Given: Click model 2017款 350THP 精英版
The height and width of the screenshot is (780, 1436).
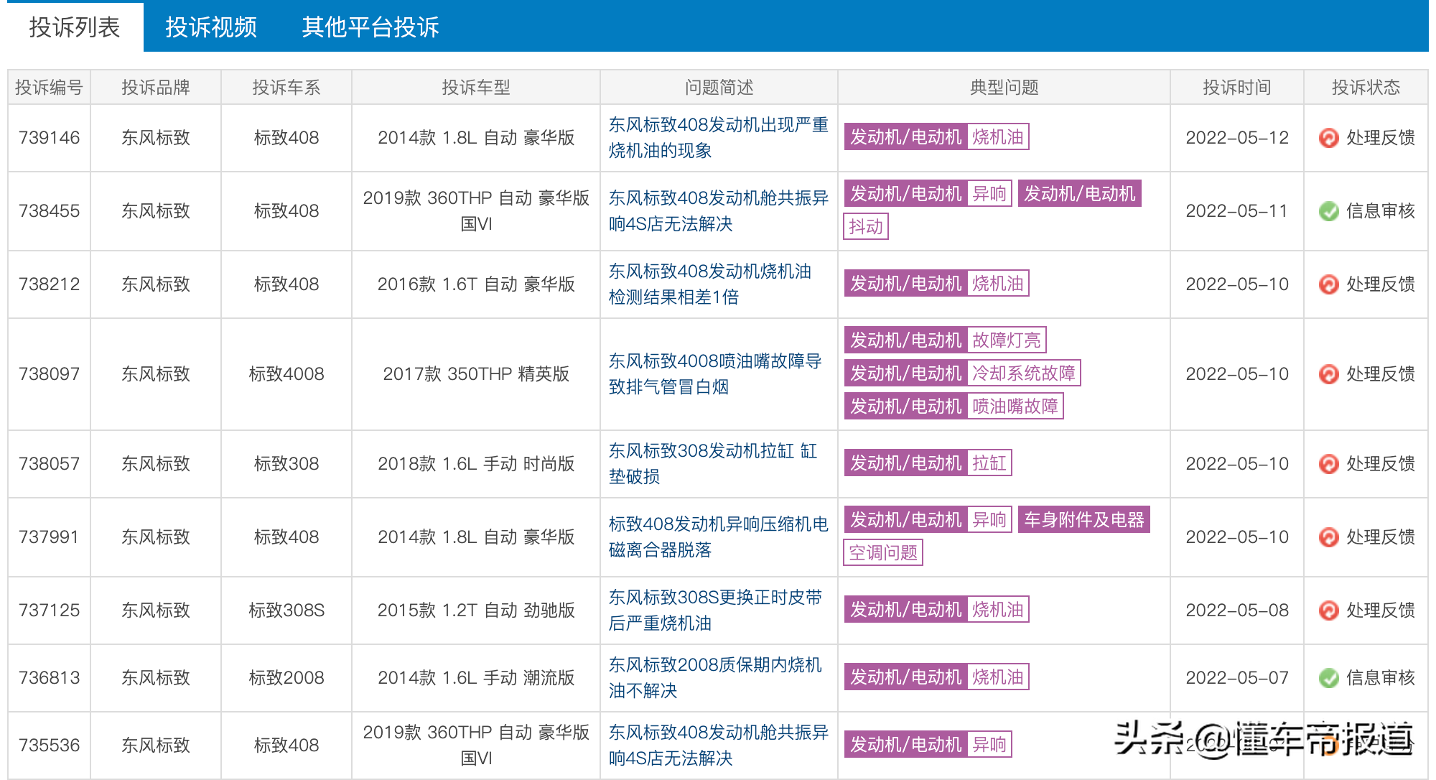Looking at the screenshot, I should (476, 374).
